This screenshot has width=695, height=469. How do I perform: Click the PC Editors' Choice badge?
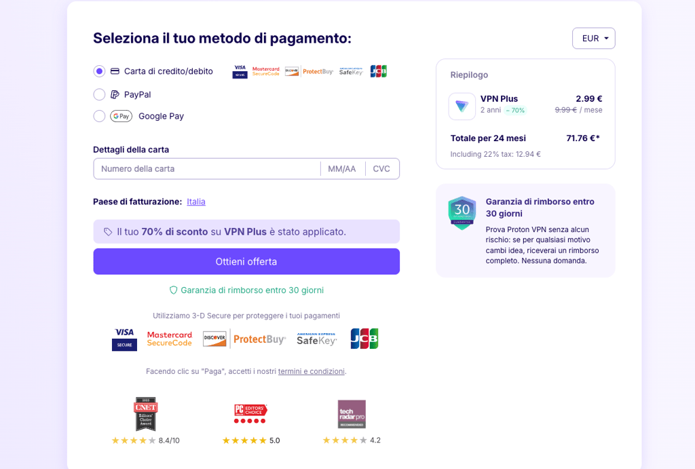click(x=250, y=413)
